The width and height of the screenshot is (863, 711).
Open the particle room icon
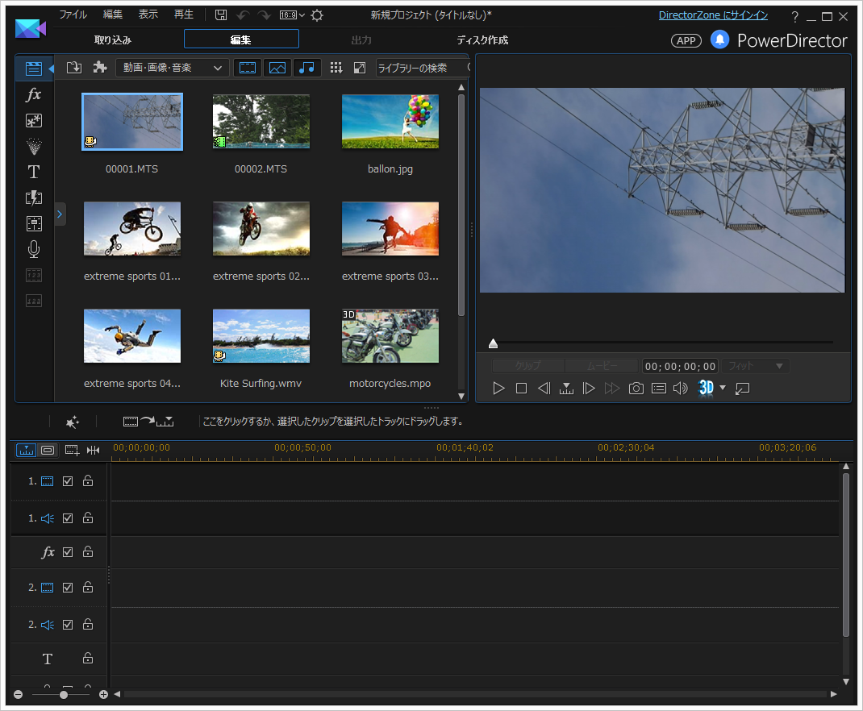pyautogui.click(x=33, y=146)
